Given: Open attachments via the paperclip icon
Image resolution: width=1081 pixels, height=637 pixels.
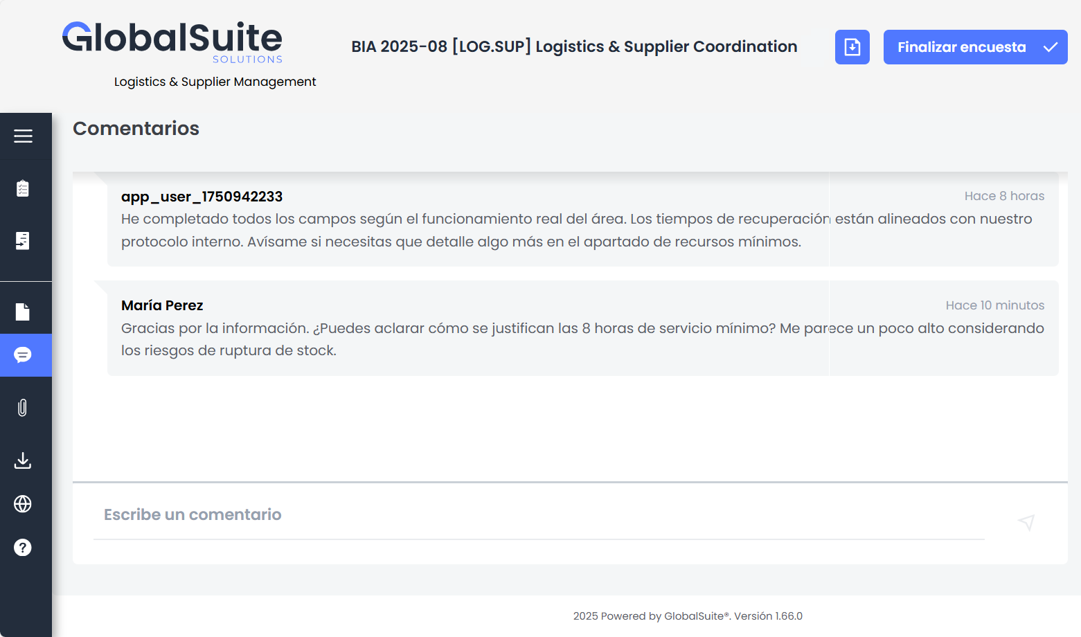Looking at the screenshot, I should [x=23, y=408].
